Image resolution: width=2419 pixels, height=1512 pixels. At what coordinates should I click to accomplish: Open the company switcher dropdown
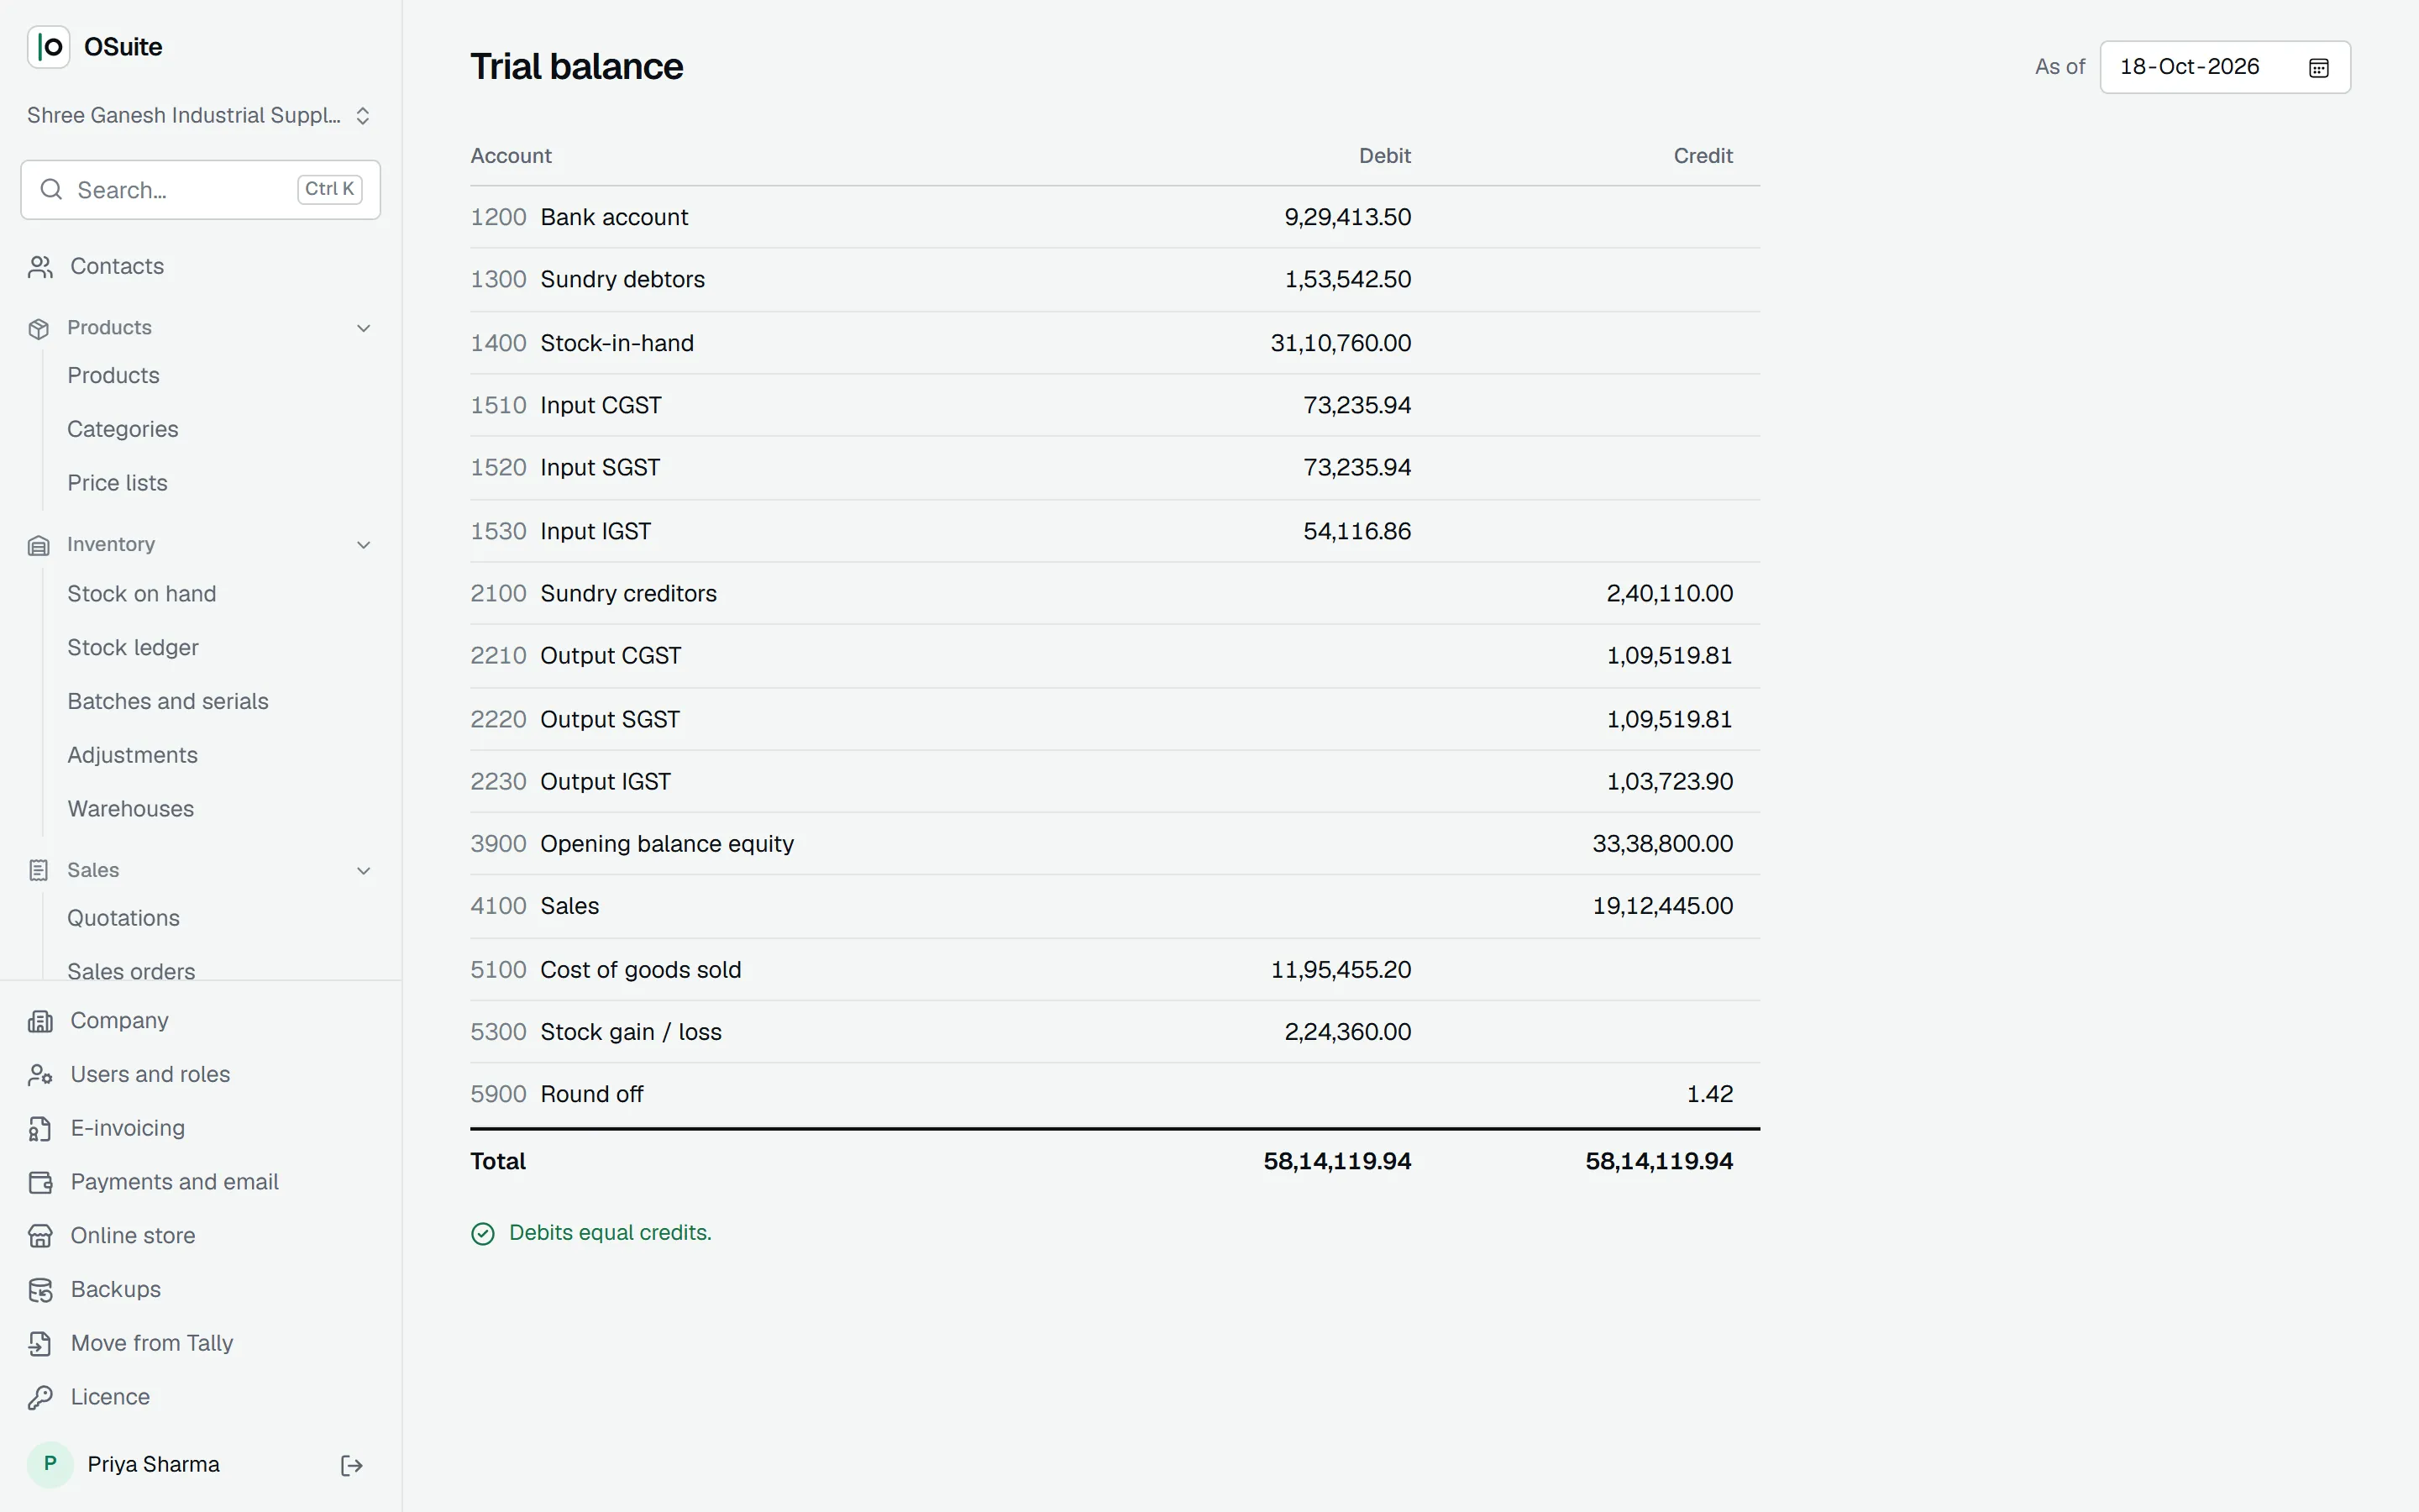[200, 116]
